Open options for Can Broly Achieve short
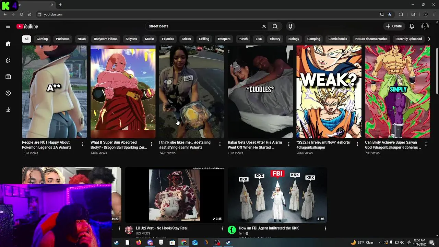Image resolution: width=439 pixels, height=247 pixels. pos(426,144)
